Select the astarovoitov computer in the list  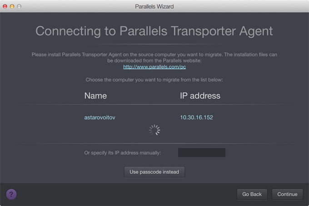coord(100,117)
